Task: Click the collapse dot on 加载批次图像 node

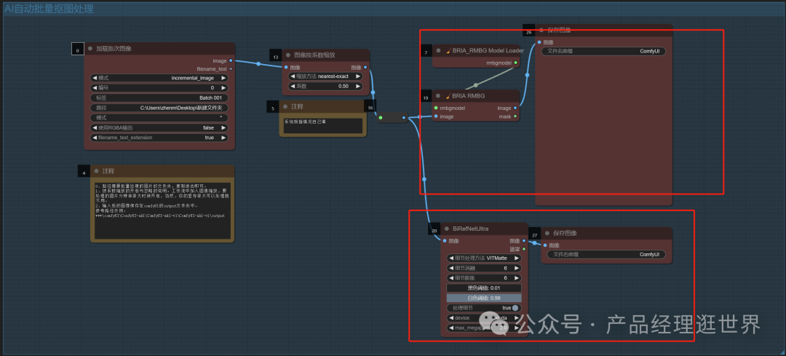Action: (x=92, y=49)
